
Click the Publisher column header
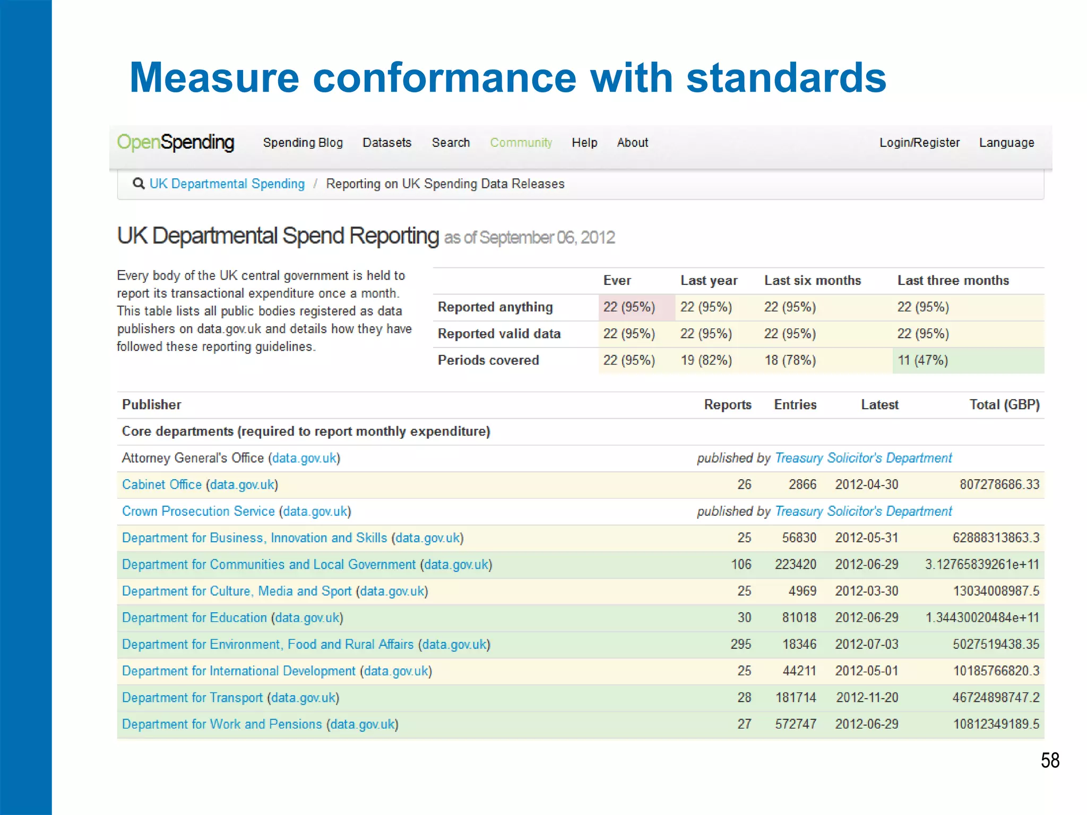[152, 405]
